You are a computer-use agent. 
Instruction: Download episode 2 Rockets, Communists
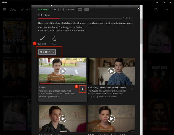coord(131,89)
